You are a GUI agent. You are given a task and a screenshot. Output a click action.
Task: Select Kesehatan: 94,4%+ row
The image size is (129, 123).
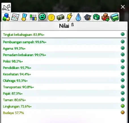coord(64,74)
